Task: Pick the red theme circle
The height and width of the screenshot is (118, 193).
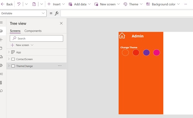Action: point(136,53)
